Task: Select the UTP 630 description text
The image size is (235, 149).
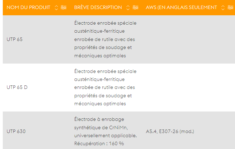Action: [105, 131]
